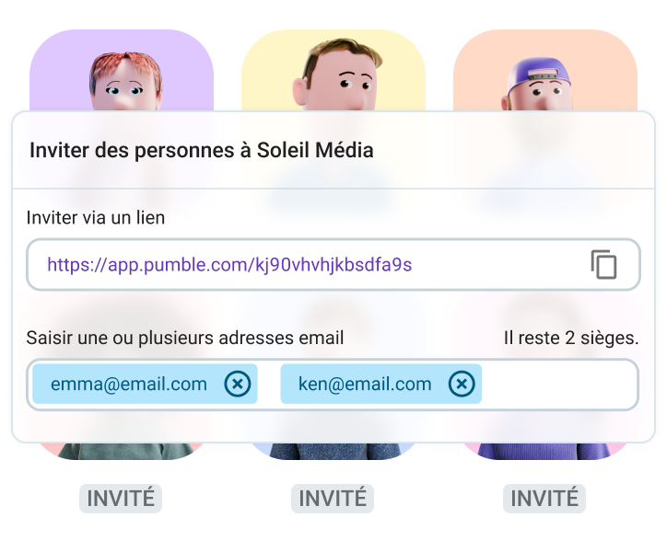Click the brown-haired avatar on the yellow card

(x=333, y=75)
